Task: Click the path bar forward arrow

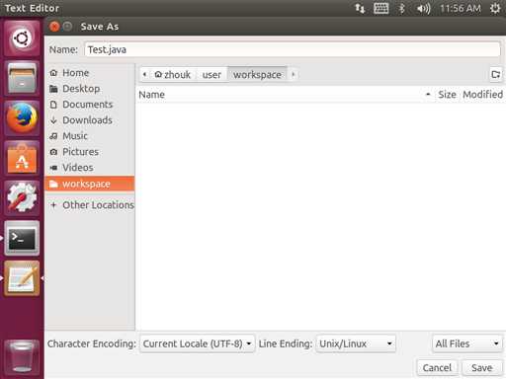Action: click(293, 75)
